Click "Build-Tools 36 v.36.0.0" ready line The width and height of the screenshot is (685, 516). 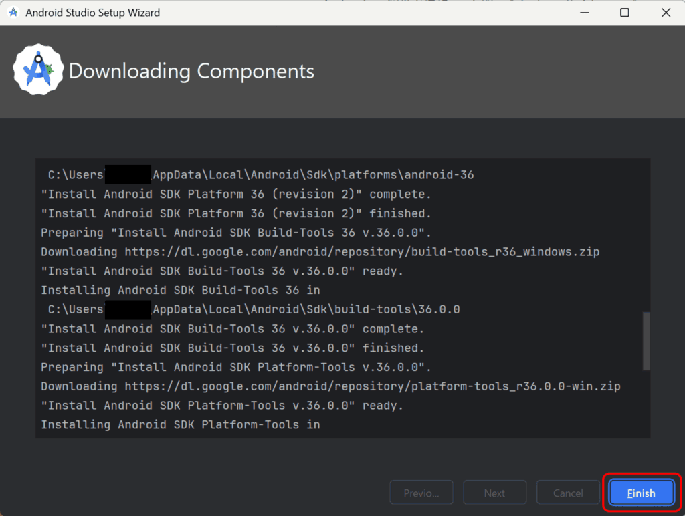point(222,271)
